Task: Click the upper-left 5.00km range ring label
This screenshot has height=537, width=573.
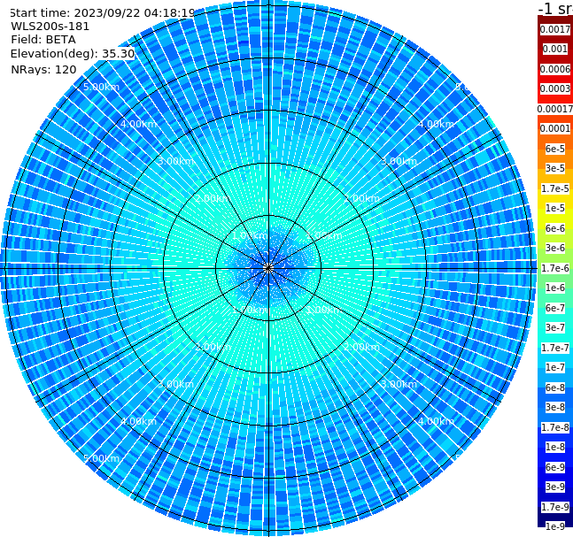Action: (x=101, y=87)
